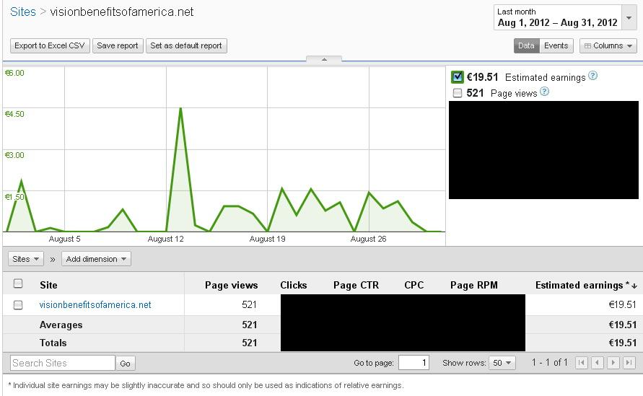Go to first page pagination icon

click(x=581, y=363)
